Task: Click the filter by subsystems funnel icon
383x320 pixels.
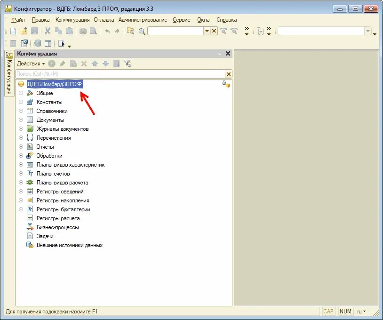Action: 127,64
